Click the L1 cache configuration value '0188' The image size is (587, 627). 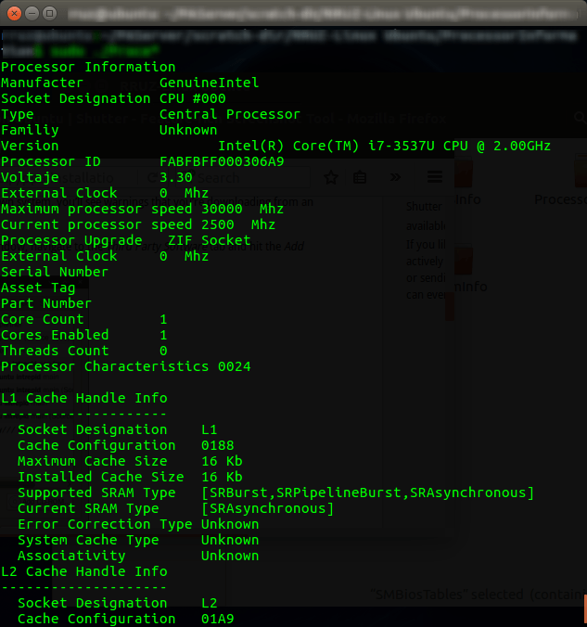pos(218,445)
